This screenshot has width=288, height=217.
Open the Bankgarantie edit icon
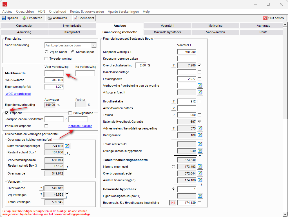200,135
